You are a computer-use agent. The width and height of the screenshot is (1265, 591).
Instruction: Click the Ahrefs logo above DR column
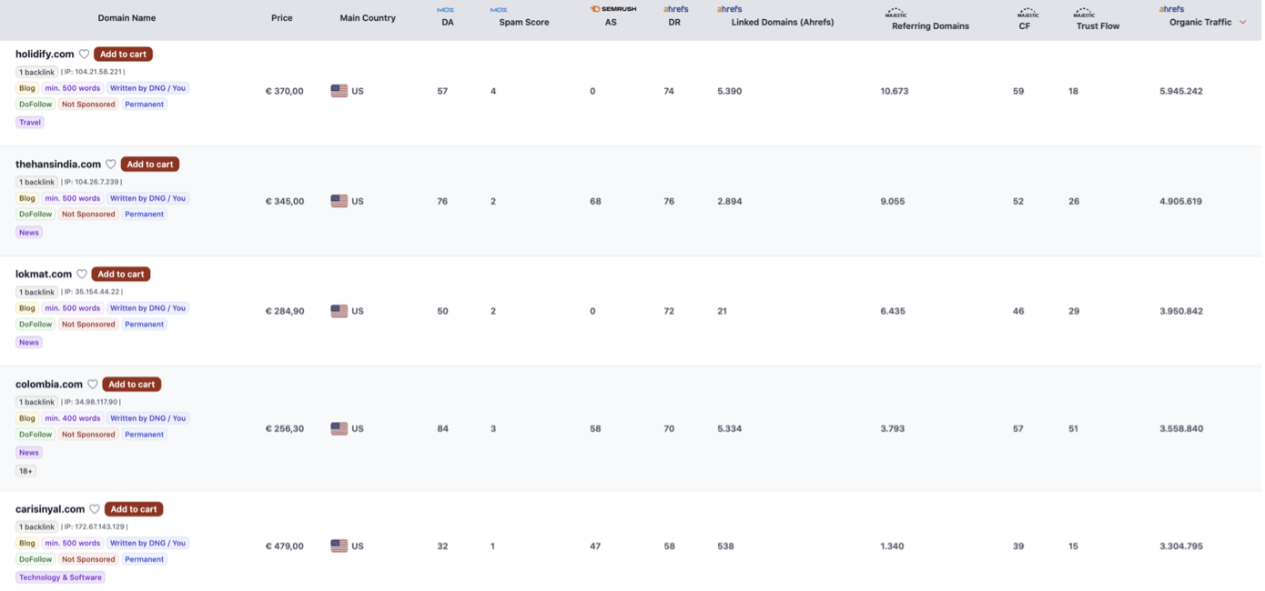[675, 9]
